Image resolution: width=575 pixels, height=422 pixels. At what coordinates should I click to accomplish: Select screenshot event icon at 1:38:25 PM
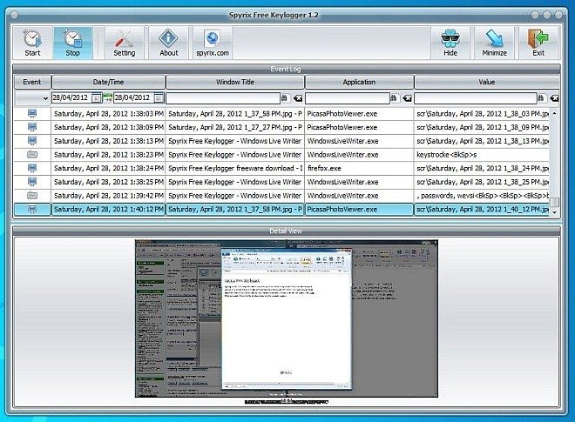(x=32, y=182)
